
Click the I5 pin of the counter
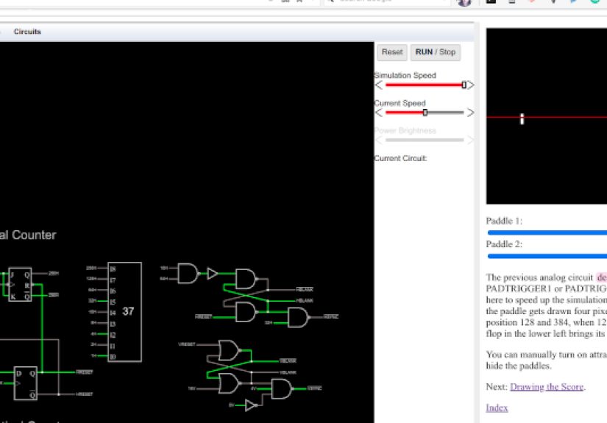pyautogui.click(x=113, y=302)
